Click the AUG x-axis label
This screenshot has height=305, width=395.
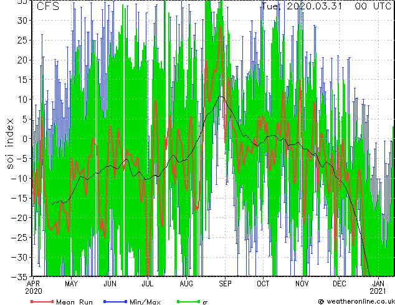(186, 284)
